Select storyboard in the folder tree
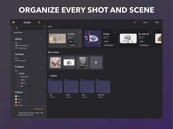 (x=24, y=77)
